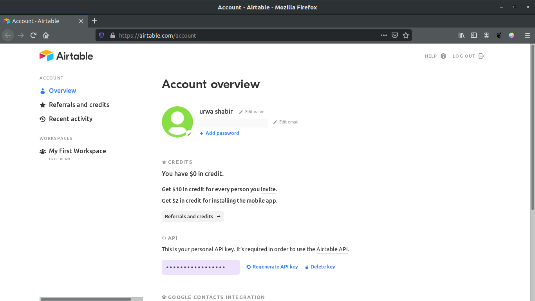Select the Account - Airtable tab
Viewport: 535px width, 301px height.
pyautogui.click(x=43, y=21)
